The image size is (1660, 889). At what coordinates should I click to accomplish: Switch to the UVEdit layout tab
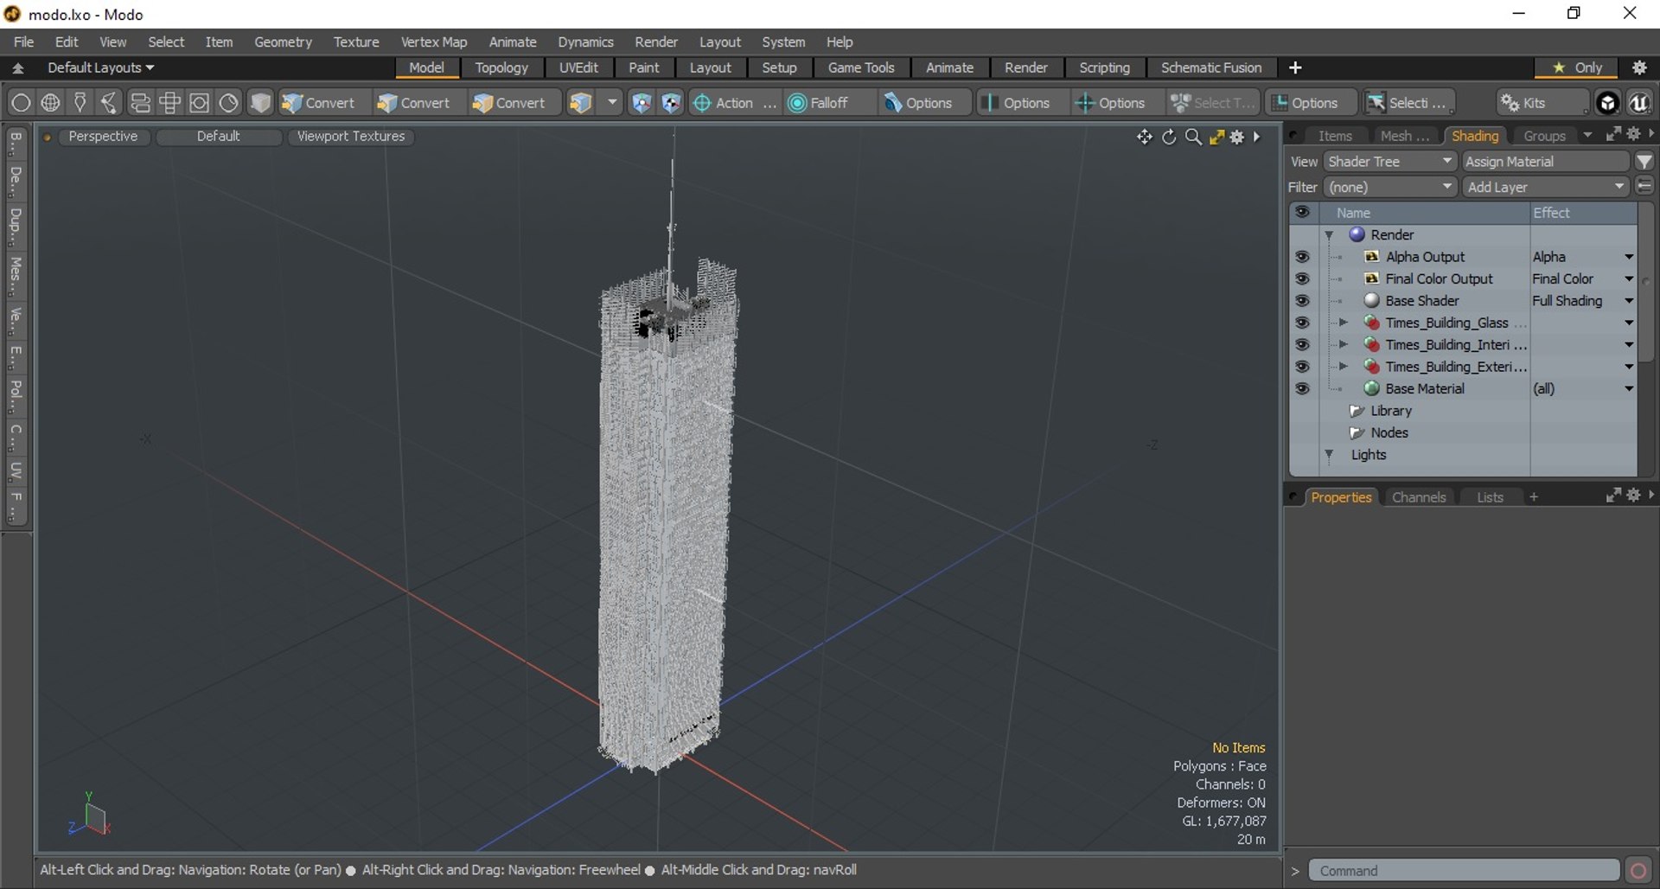[578, 67]
